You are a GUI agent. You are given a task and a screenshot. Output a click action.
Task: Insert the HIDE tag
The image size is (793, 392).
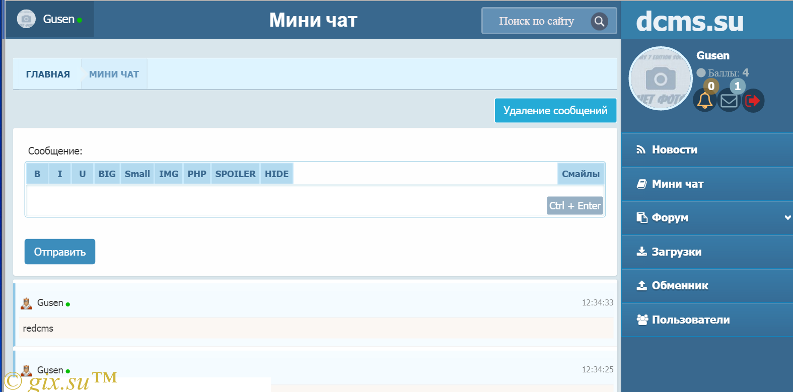click(276, 174)
